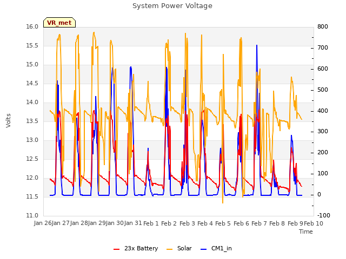Select the Feb 7 x-axis tick label
Screen dimensions: 346x259
point(259,223)
